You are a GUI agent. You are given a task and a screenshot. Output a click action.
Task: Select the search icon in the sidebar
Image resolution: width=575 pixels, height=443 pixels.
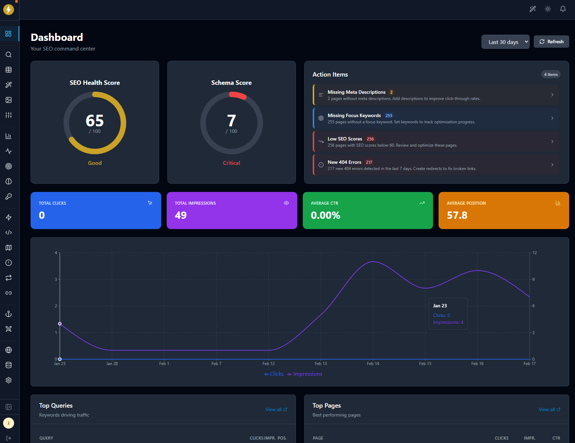(x=9, y=55)
